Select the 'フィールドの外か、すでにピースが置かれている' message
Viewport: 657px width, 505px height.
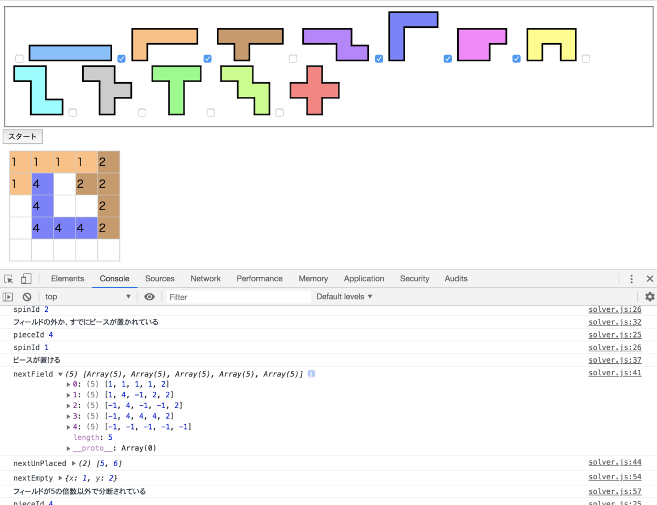tap(85, 322)
